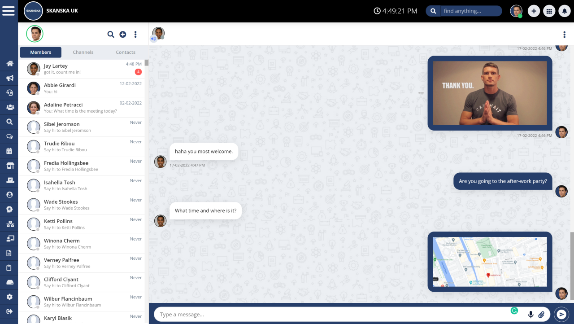Switch to the Channels tab

click(x=83, y=52)
